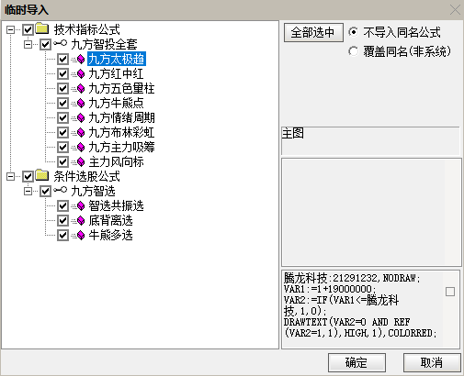Viewport: 464px width, 376px height.
Task: Click the pink cube icon beside 九方情绪周期
Action: (81, 117)
